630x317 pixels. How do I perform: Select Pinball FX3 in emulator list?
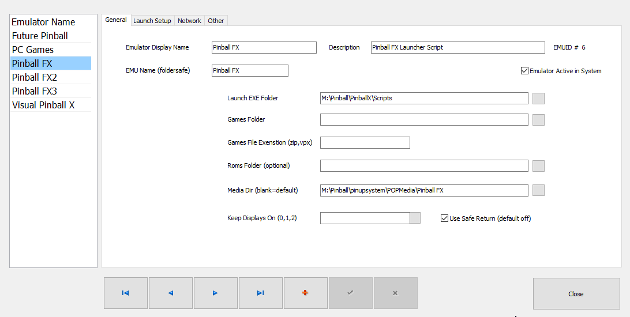[x=51, y=91]
